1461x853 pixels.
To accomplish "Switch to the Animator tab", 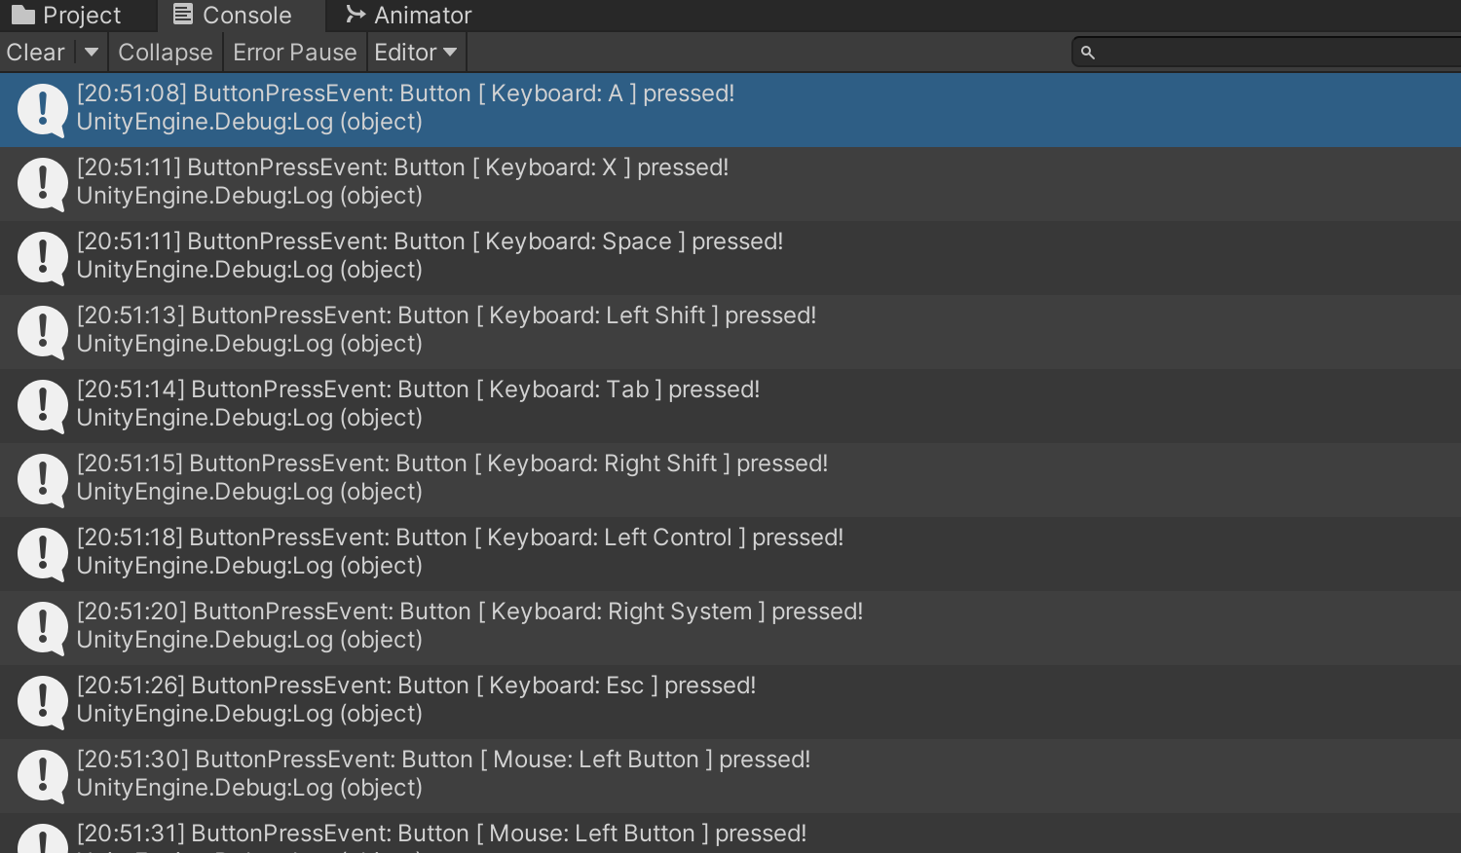I will coord(408,16).
